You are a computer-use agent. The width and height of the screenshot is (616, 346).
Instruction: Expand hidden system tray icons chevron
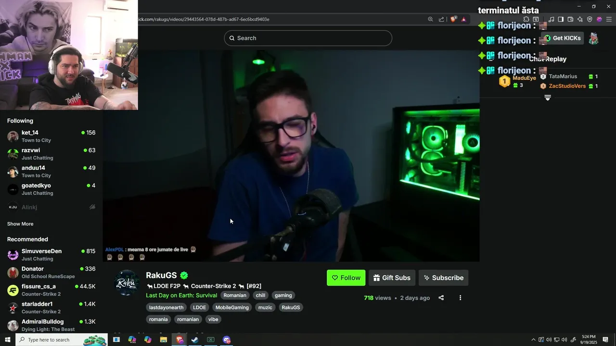[x=533, y=340]
